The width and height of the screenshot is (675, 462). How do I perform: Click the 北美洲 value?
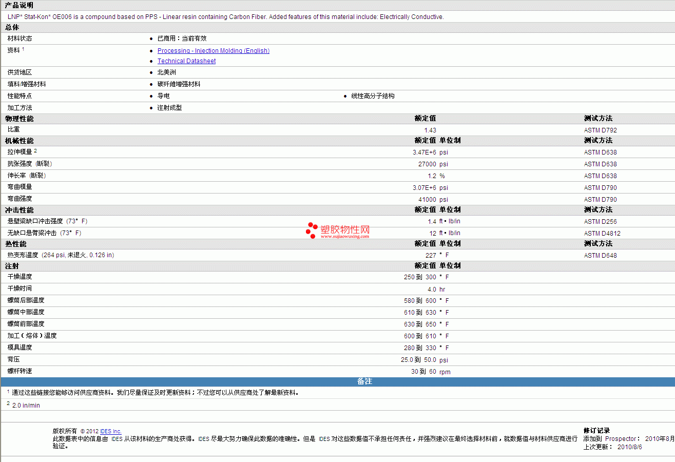click(x=166, y=72)
